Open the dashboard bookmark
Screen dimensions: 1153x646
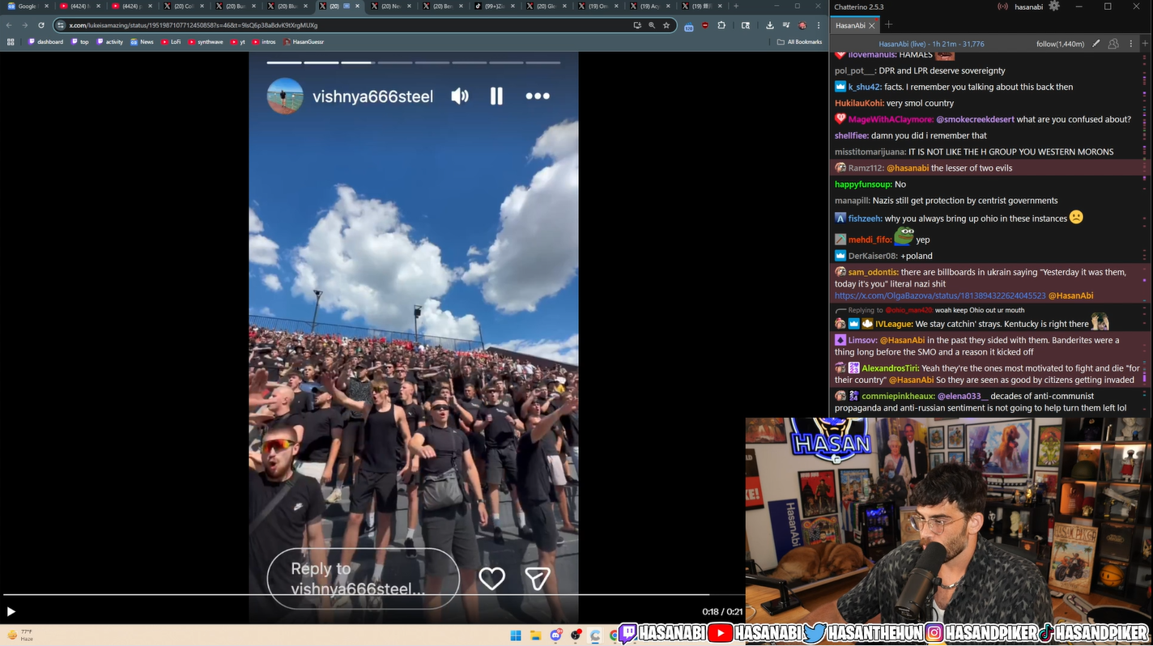tap(45, 42)
